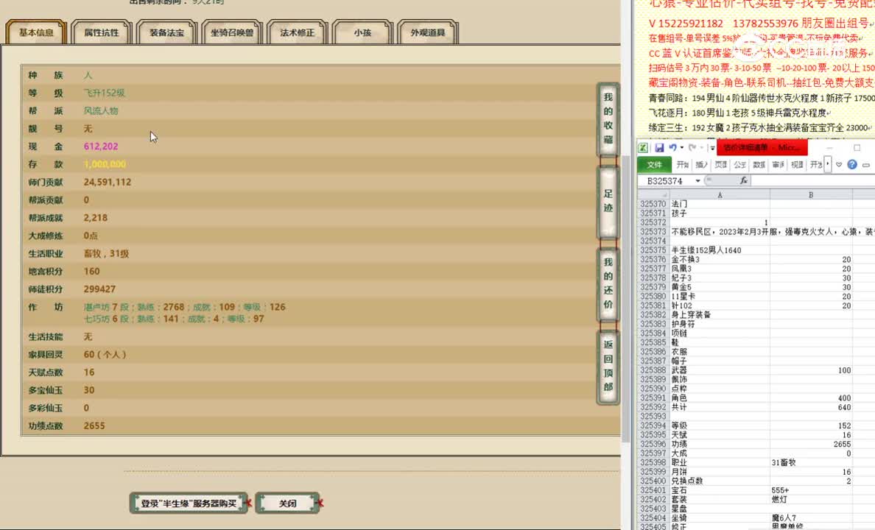Select the 属性抗性 tab
This screenshot has height=530, width=875.
coord(101,32)
